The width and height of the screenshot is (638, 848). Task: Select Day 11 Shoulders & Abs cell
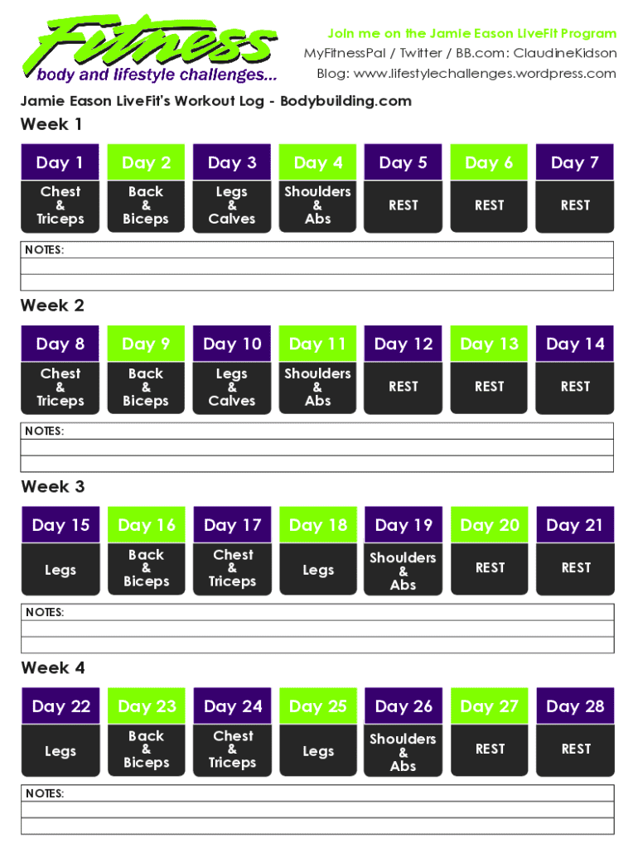coord(318,387)
